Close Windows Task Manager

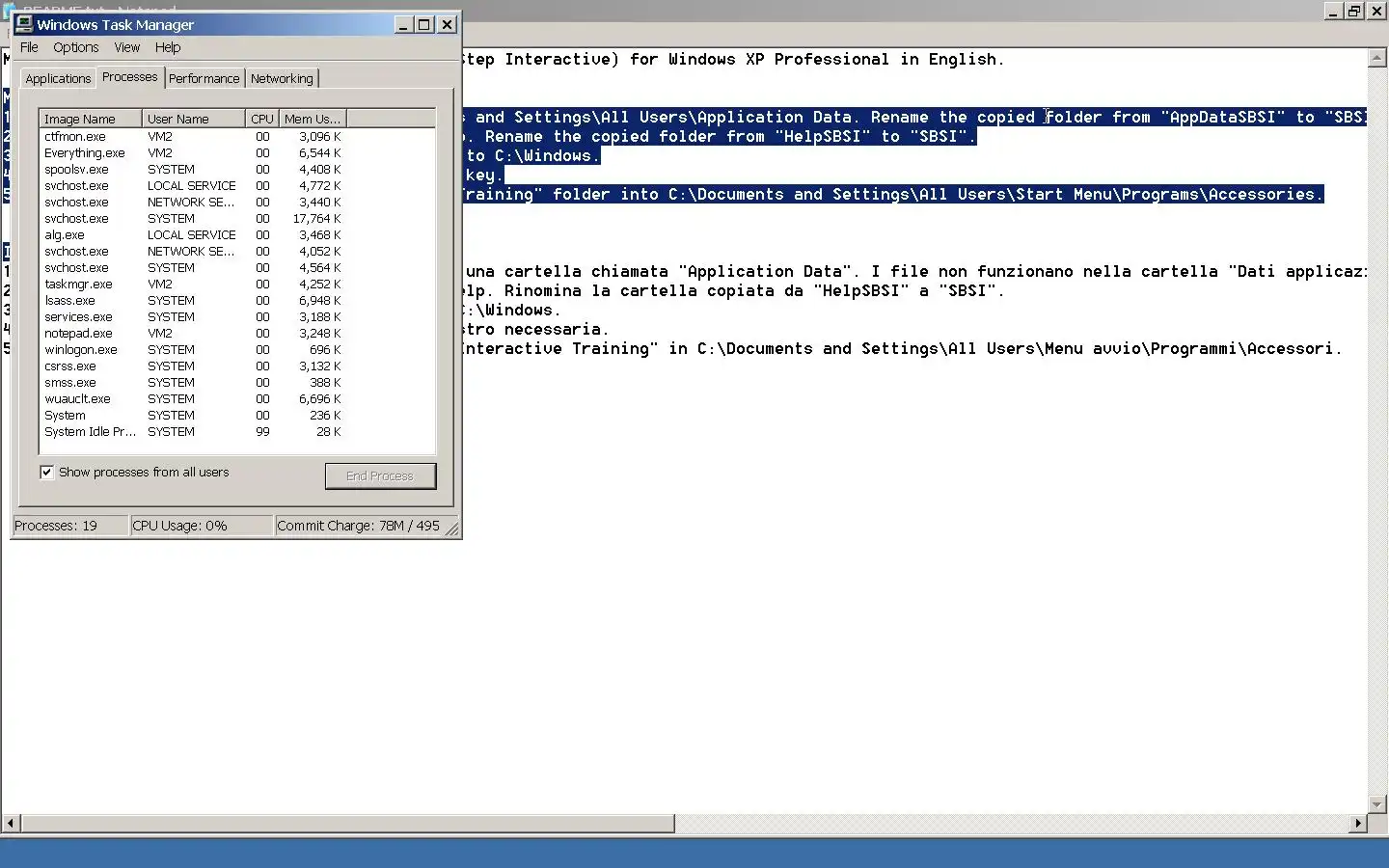click(447, 25)
